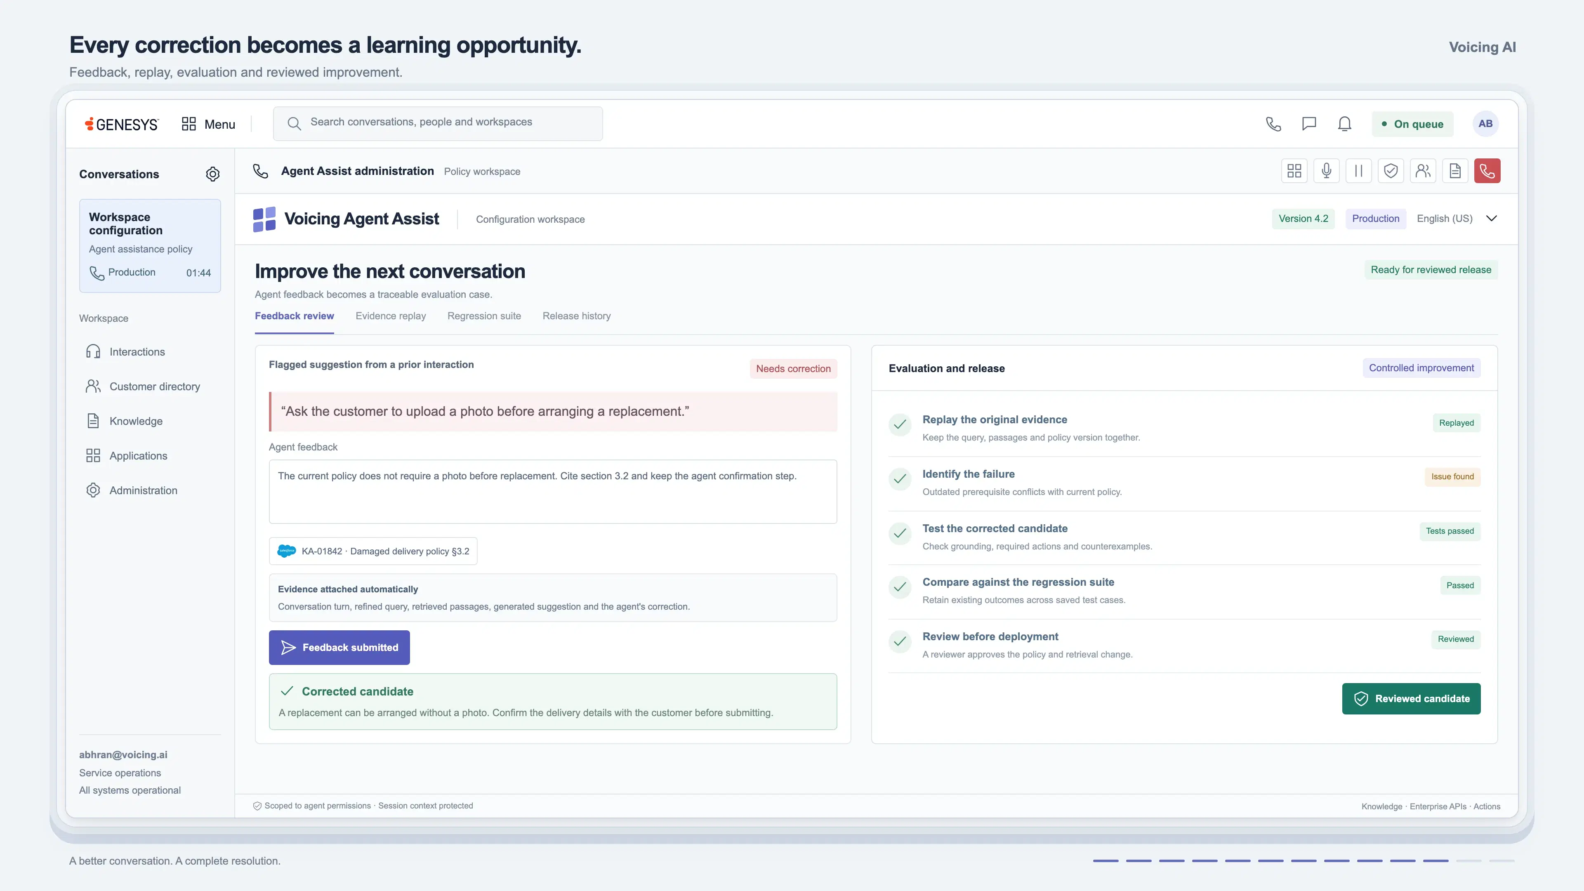Click the Needs correction badge

pos(793,368)
